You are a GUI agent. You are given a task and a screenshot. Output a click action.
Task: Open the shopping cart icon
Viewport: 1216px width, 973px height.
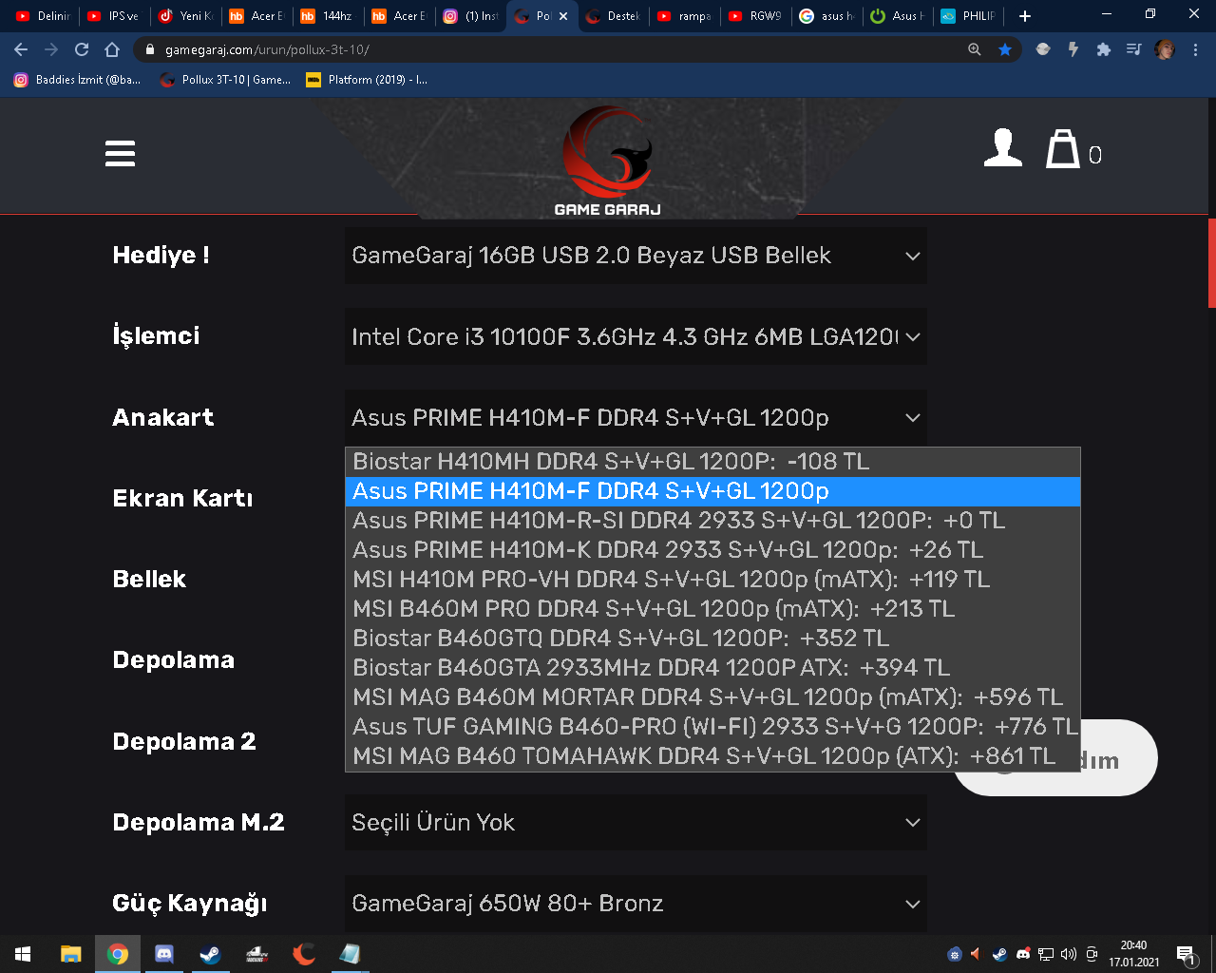1063,149
